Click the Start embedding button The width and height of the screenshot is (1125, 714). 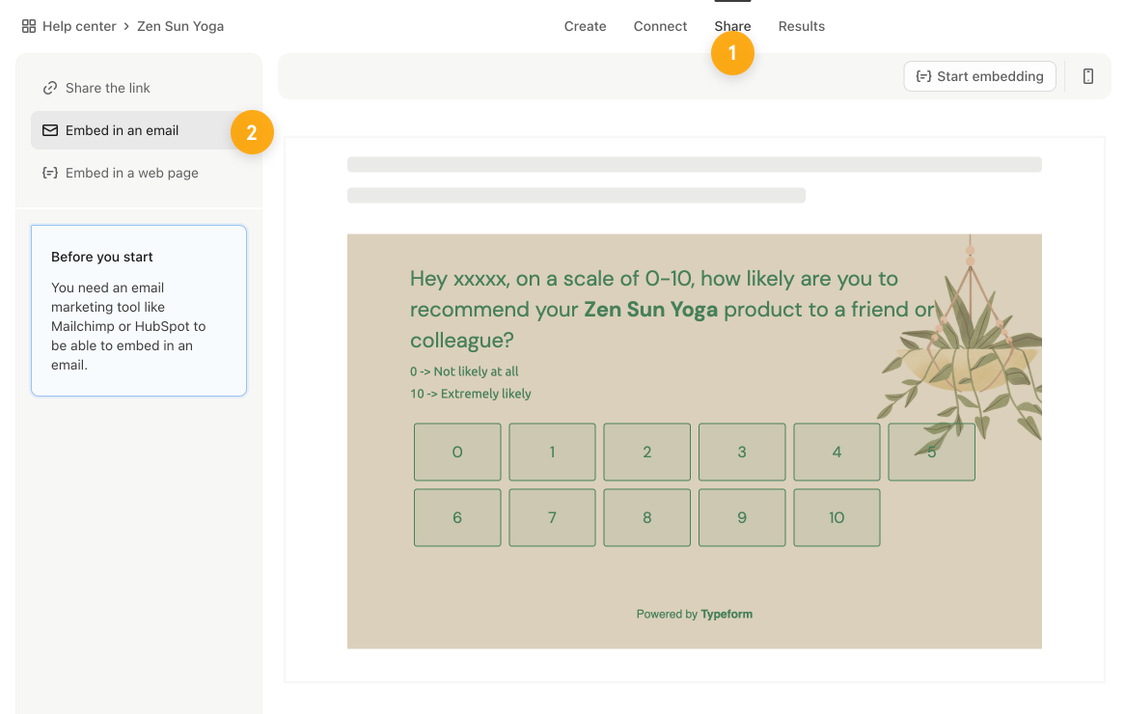979,76
